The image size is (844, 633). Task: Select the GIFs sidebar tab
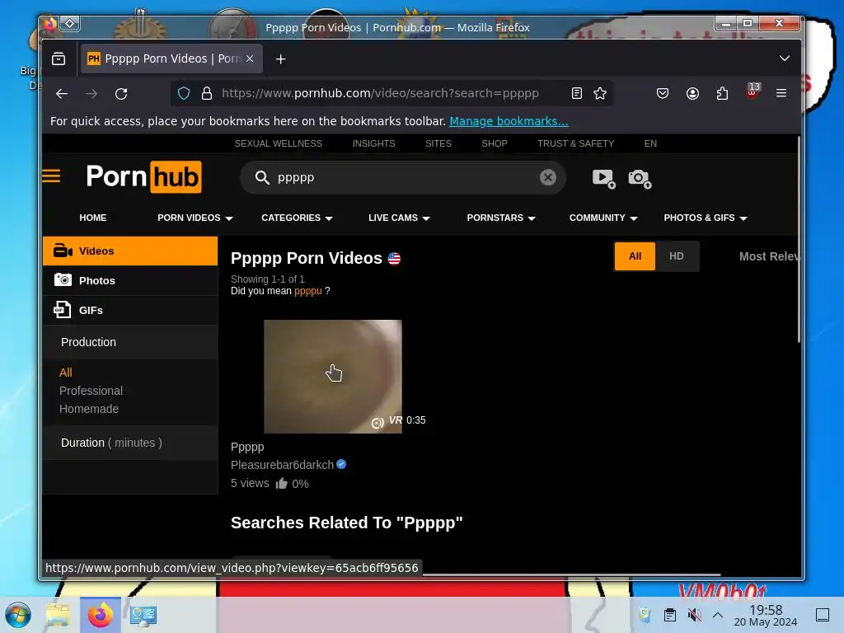click(130, 310)
